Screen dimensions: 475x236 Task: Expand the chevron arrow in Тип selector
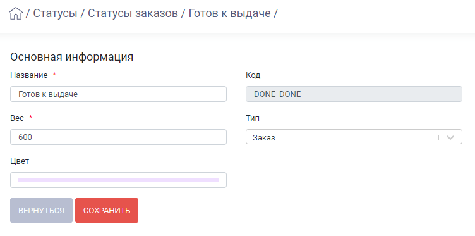tap(450, 137)
